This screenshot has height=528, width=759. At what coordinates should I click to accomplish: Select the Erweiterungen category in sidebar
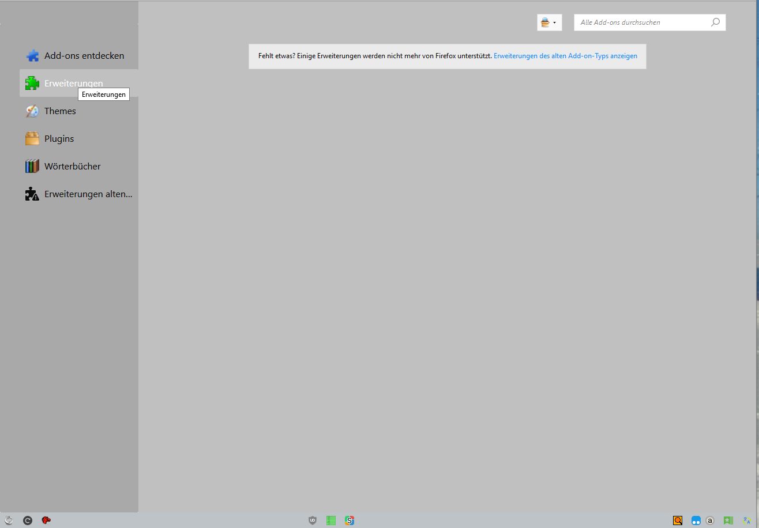pyautogui.click(x=79, y=84)
